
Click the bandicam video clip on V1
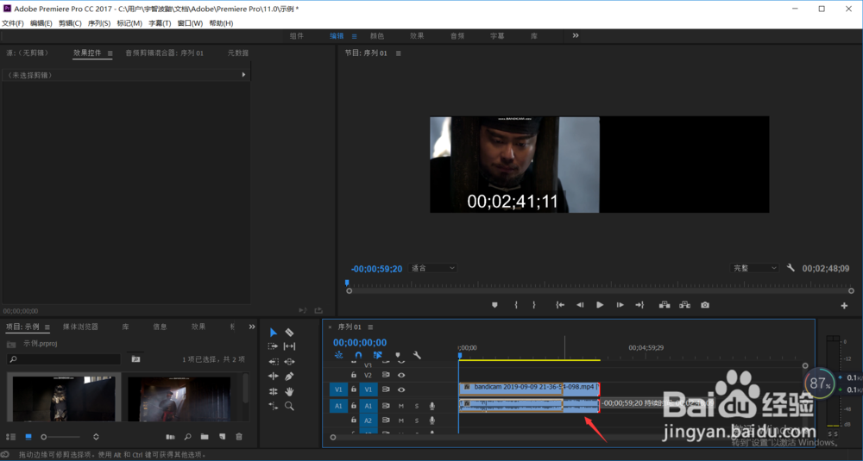pos(529,389)
